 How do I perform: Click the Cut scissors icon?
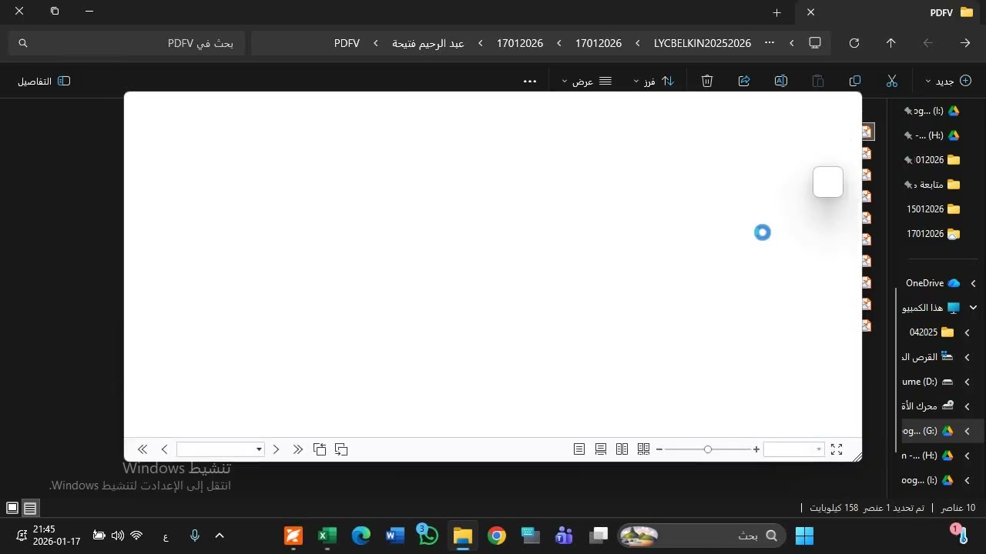point(892,81)
